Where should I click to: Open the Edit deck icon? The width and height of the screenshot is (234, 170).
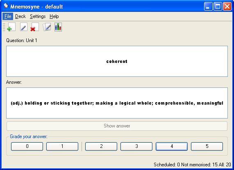click(x=47, y=27)
